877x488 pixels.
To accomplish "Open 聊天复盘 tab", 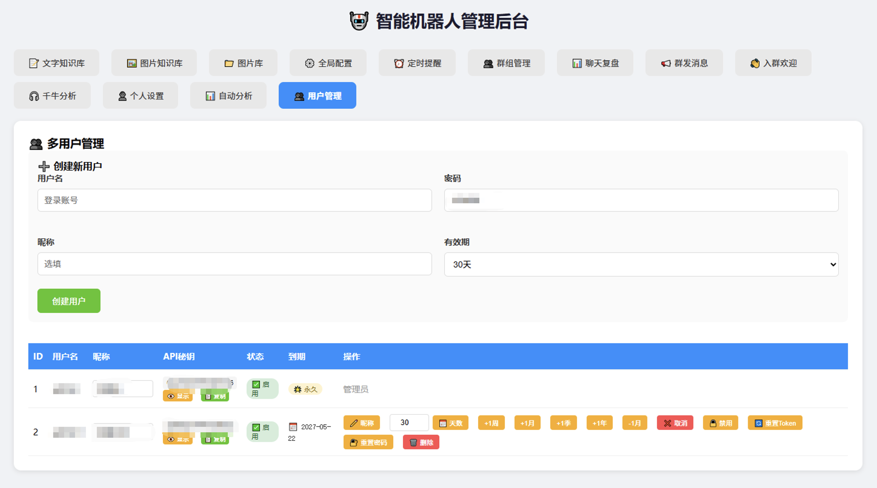I will 595,63.
